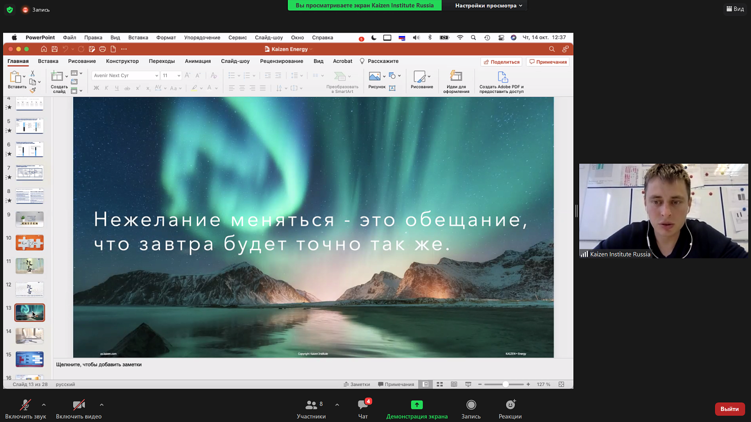Open Zoom Реакции smiley panel
Screen dimensions: 751x422
click(510, 408)
